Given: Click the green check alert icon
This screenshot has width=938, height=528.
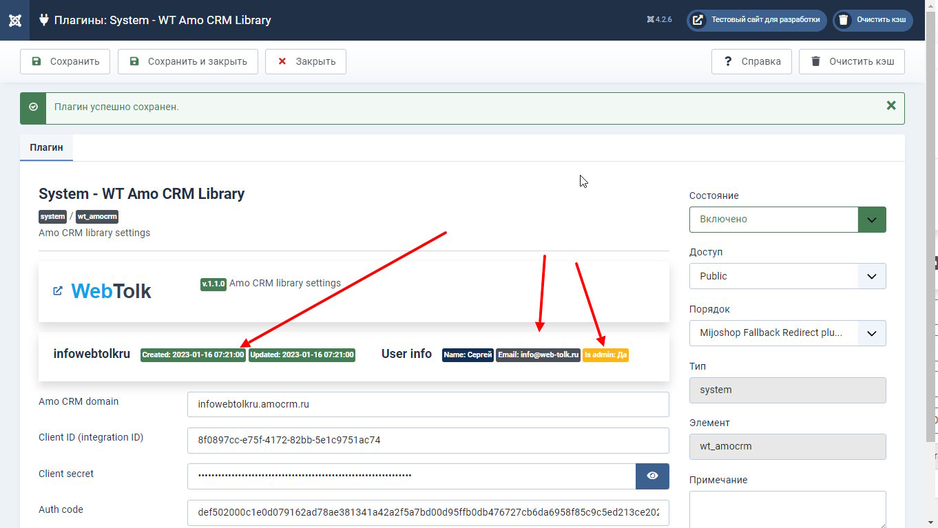Looking at the screenshot, I should (x=33, y=107).
